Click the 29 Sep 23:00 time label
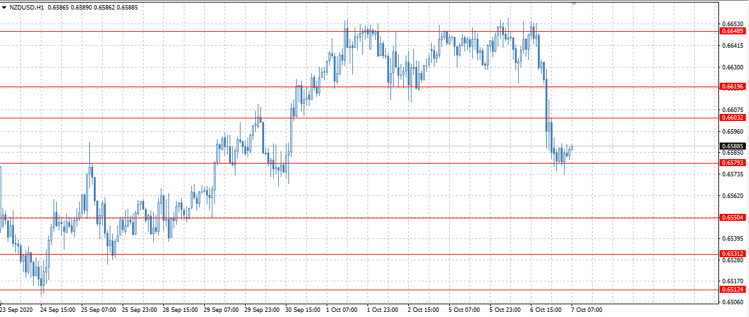The width and height of the screenshot is (749, 317). (261, 310)
